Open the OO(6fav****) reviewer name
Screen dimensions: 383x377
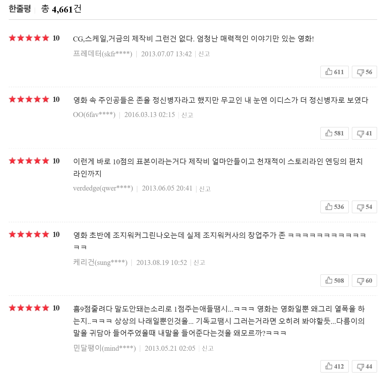[x=94, y=115]
